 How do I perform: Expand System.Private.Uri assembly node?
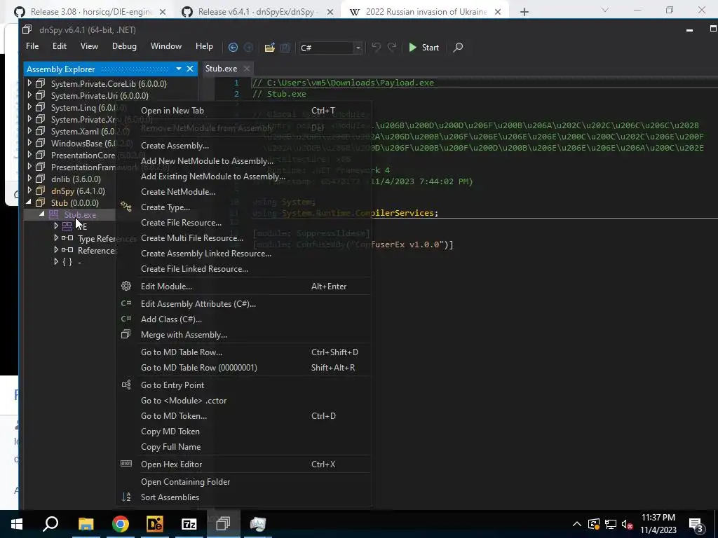pos(29,95)
